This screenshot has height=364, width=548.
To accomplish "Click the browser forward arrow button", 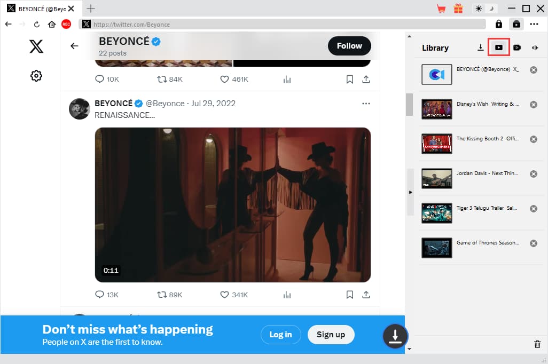I will point(22,24).
